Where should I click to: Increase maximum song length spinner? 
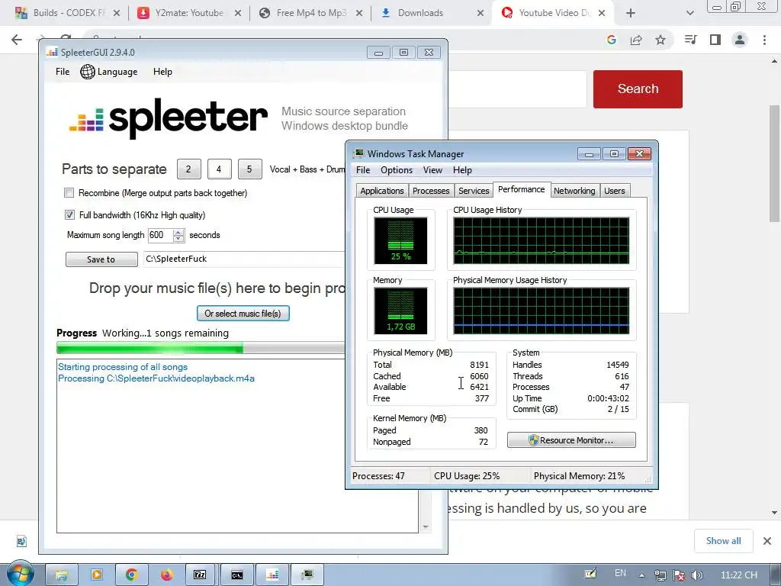(x=178, y=232)
